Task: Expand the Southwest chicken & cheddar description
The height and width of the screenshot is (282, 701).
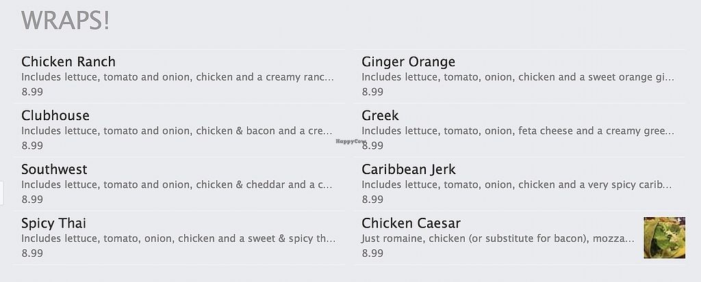Action: 177,184
